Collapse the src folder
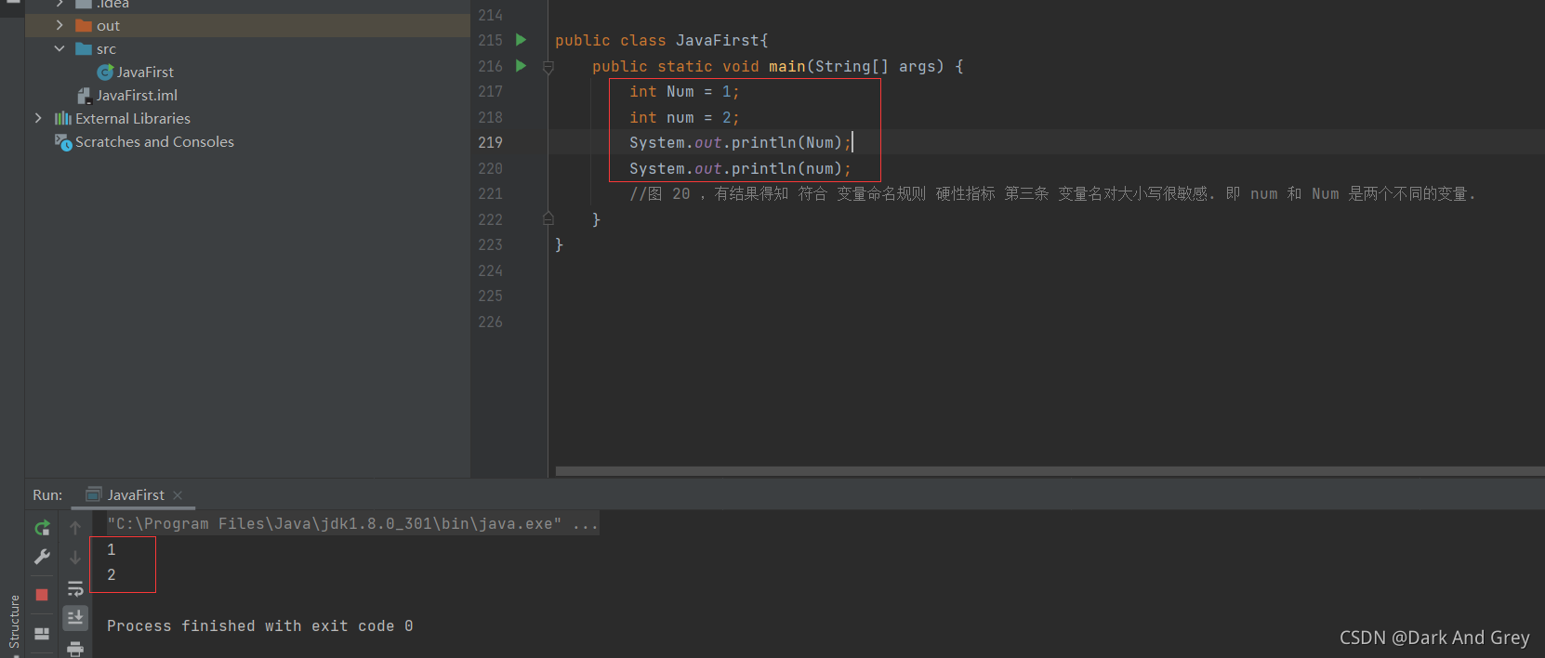1545x658 pixels. pyautogui.click(x=59, y=48)
